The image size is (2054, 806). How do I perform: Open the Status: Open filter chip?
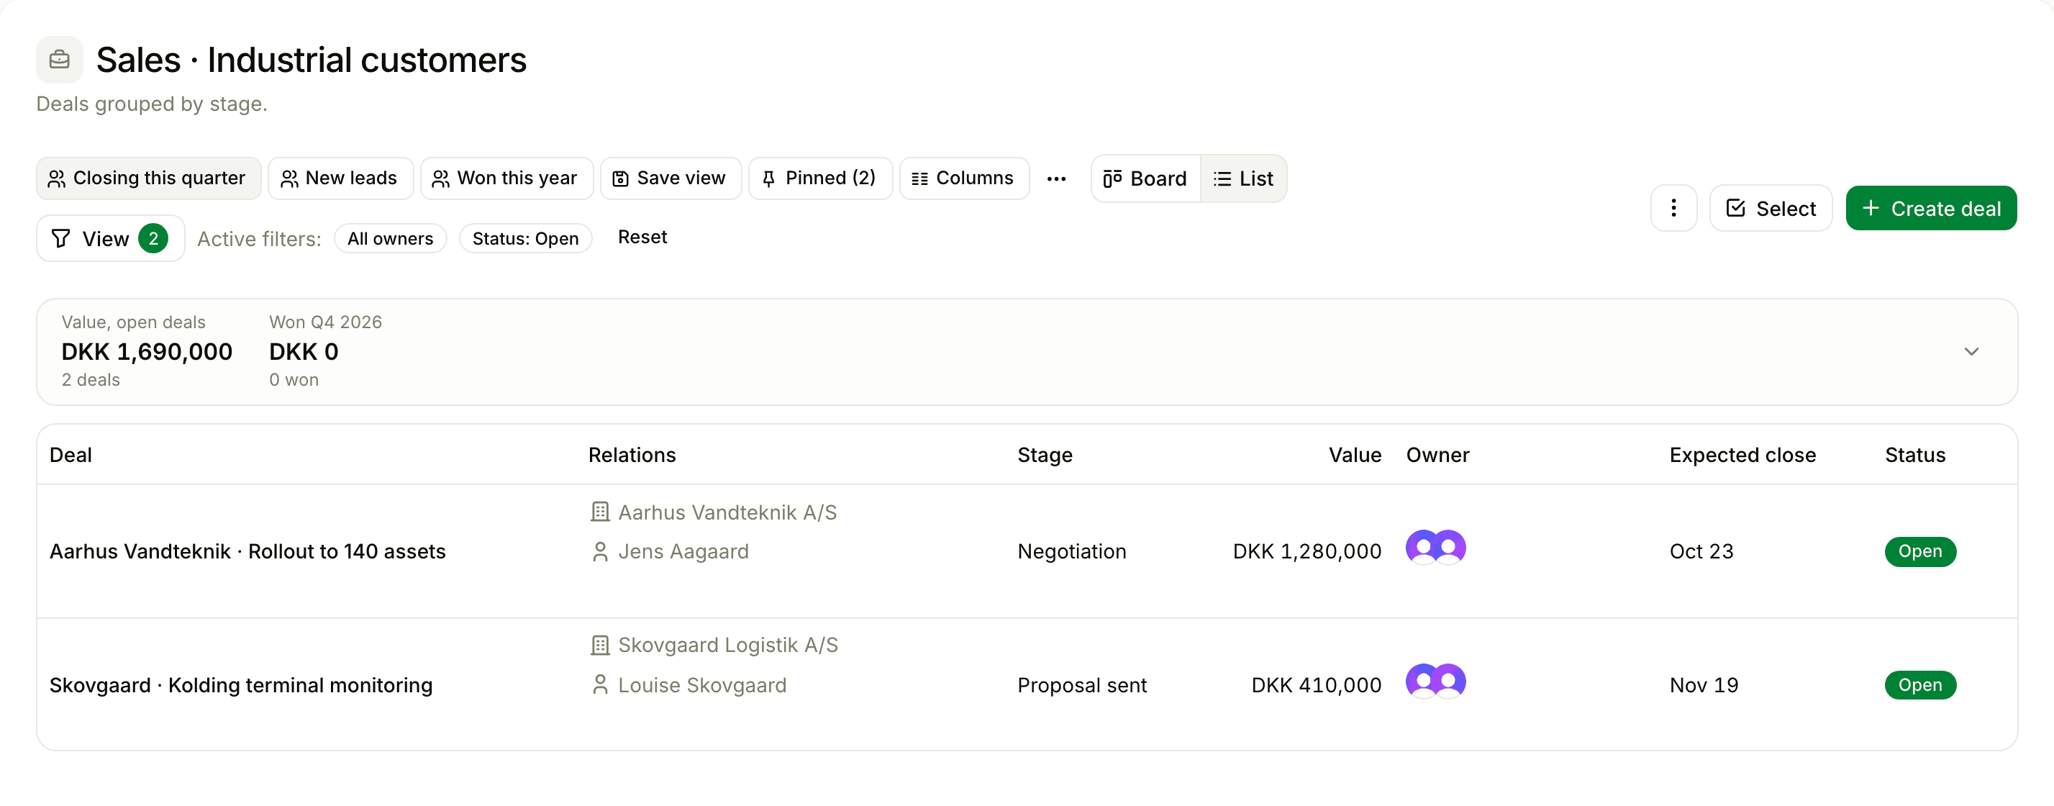tap(525, 238)
